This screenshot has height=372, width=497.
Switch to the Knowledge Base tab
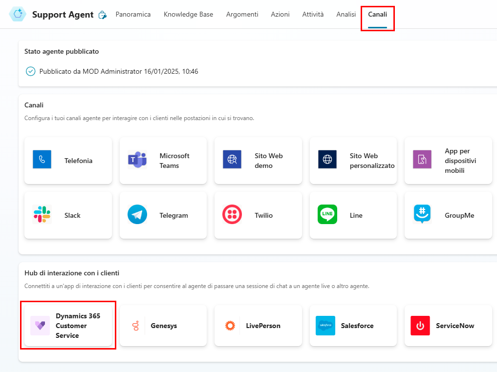[x=188, y=14]
